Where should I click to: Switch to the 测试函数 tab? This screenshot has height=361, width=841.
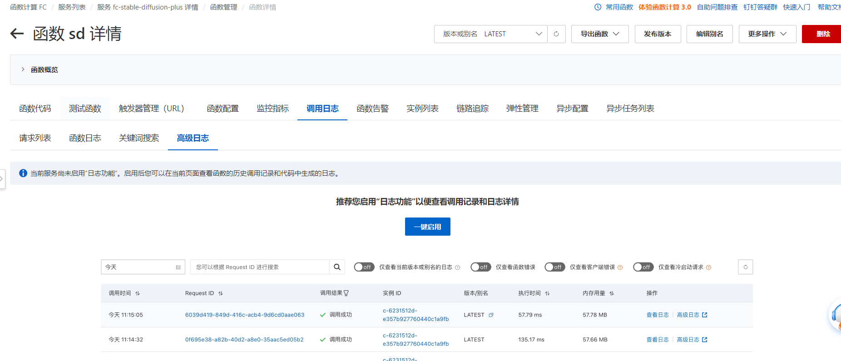[85, 109]
